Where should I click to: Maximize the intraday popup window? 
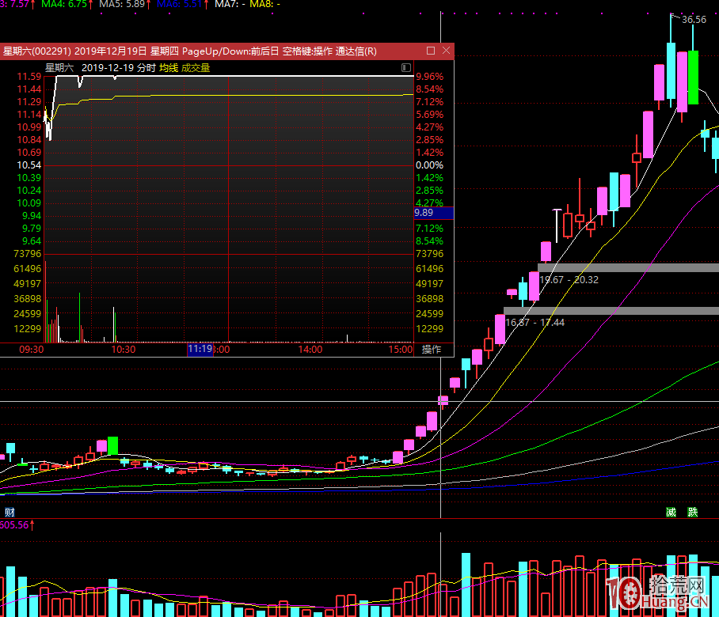coord(431,51)
